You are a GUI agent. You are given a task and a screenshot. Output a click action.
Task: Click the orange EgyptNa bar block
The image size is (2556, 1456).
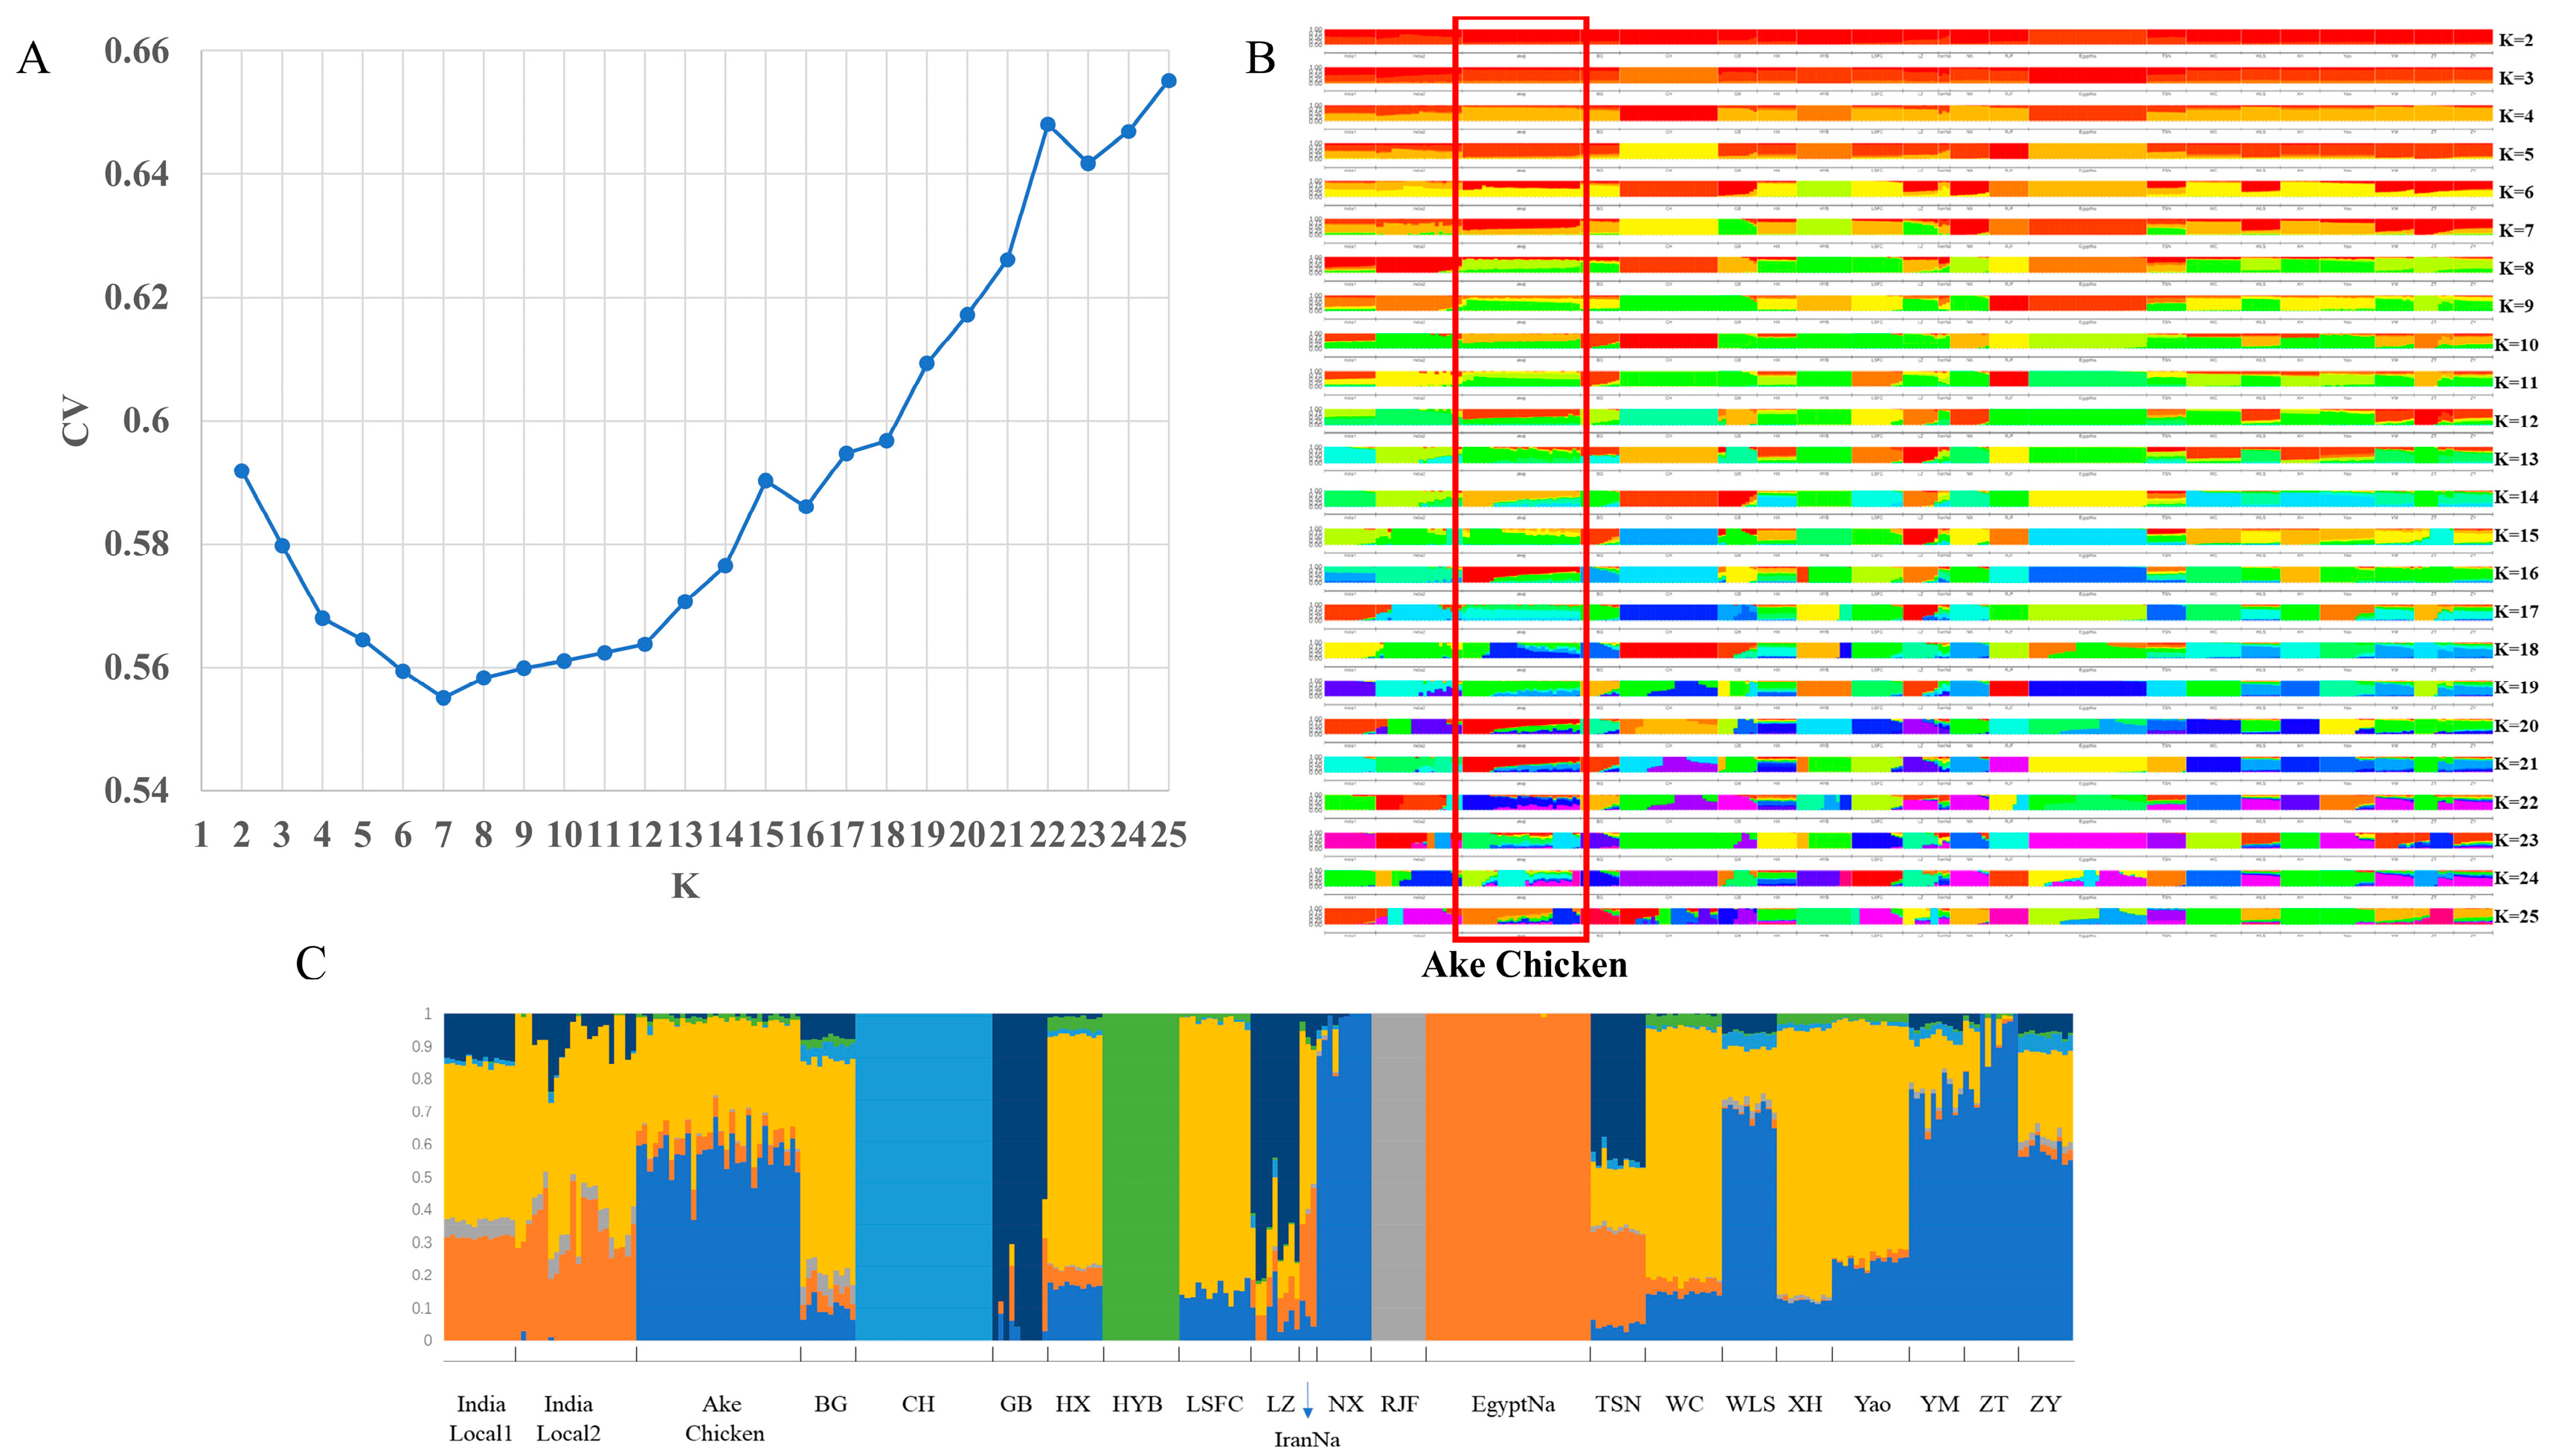tap(1508, 1176)
